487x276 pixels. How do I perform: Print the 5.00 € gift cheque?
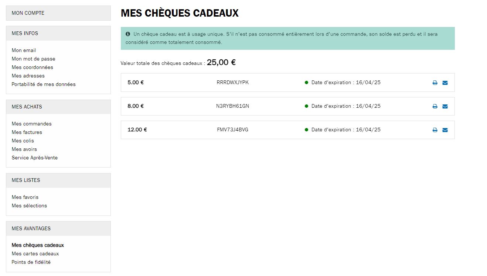pyautogui.click(x=435, y=83)
